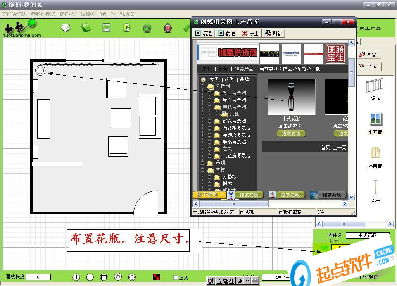Screen dimensions: 397x286
Task: Expand the 床头背景墙 tree node
Action: [210, 100]
